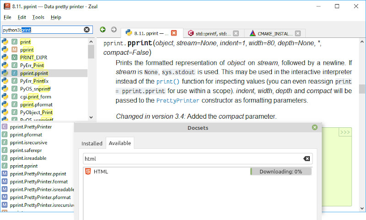Image resolution: width=366 pixels, height=220 pixels.
Task: Click the HTML download progress bar
Action: tap(280, 172)
